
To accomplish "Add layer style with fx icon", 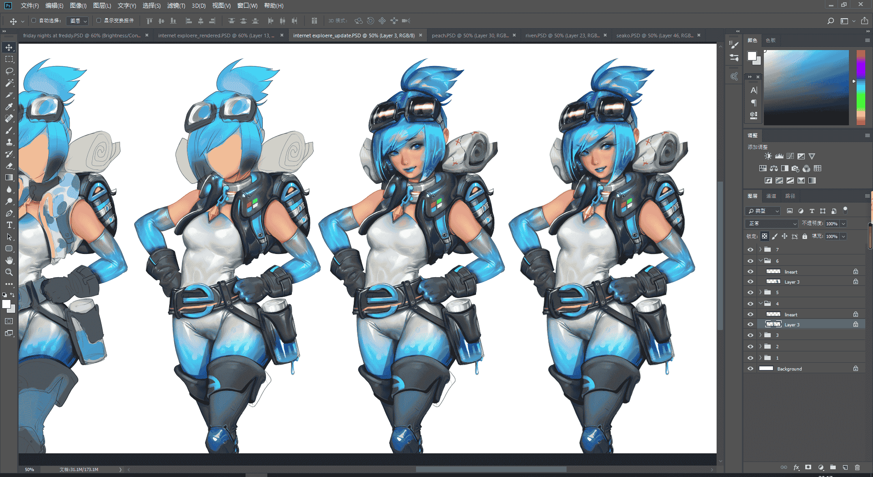I will 796,467.
